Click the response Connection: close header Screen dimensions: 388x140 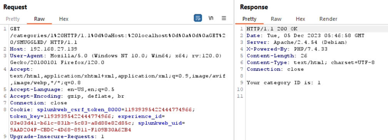click(x=275, y=69)
